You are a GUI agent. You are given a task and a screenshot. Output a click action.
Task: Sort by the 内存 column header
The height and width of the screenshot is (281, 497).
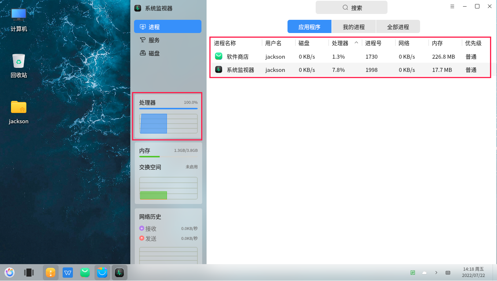tap(437, 43)
